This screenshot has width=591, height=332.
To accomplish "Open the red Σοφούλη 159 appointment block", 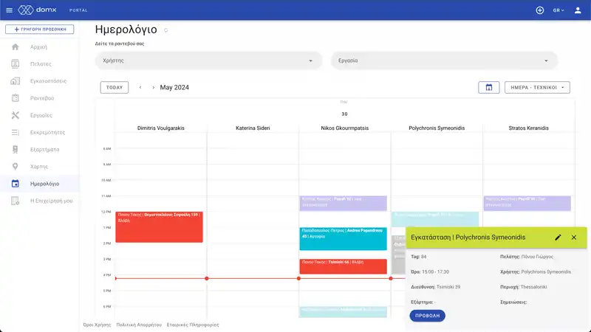I will [159, 226].
